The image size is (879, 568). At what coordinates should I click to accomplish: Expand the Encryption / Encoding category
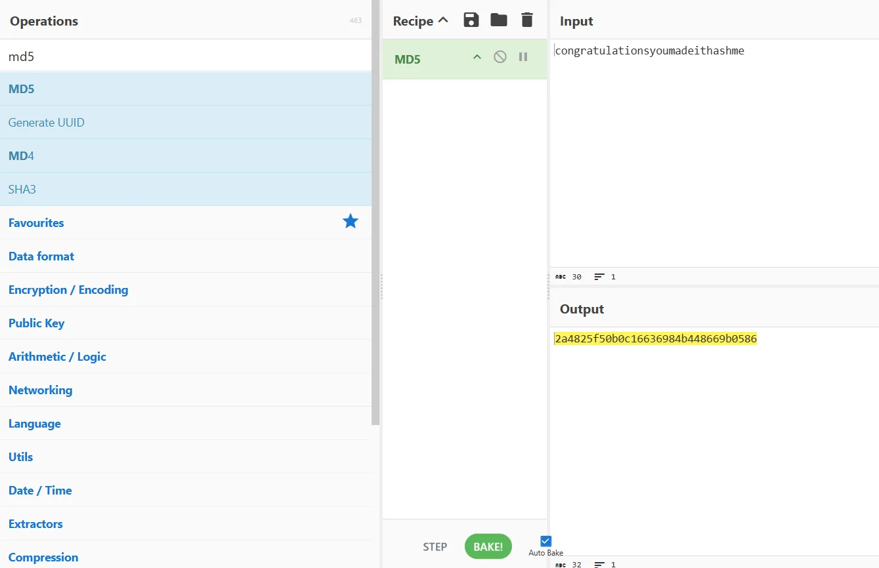tap(68, 290)
